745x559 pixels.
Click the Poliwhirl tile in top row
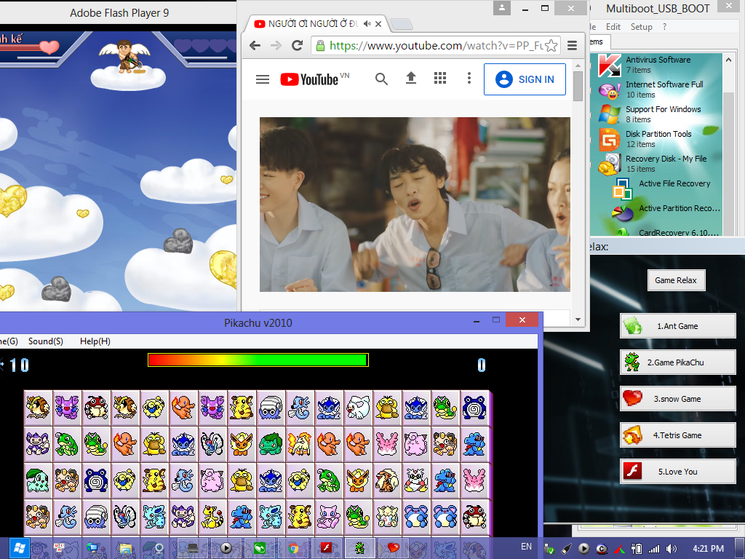[474, 408]
